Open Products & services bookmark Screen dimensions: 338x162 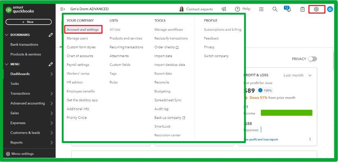pyautogui.click(x=26, y=55)
